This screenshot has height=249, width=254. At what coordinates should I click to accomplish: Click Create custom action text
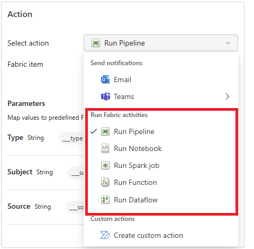(x=148, y=235)
